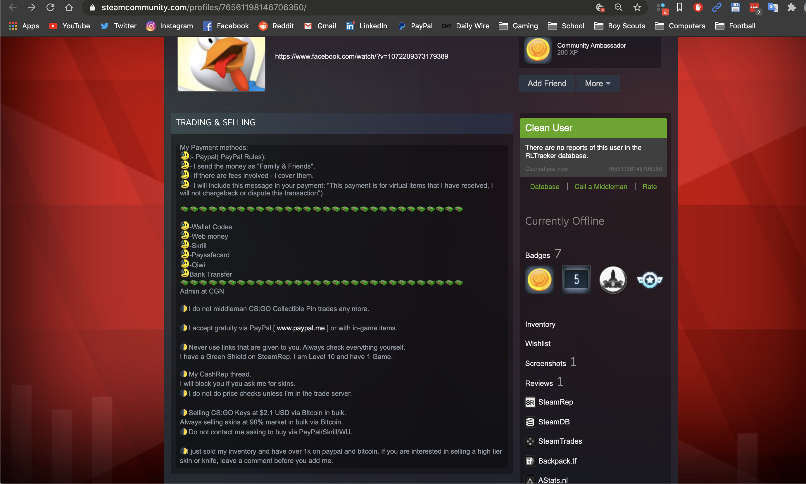This screenshot has height=484, width=806.
Task: Open the red hand adblocker extension
Action: click(x=698, y=7)
